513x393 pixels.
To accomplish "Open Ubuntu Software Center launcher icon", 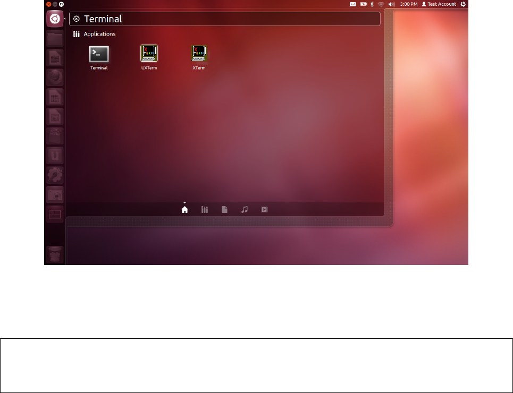I will coord(55,136).
